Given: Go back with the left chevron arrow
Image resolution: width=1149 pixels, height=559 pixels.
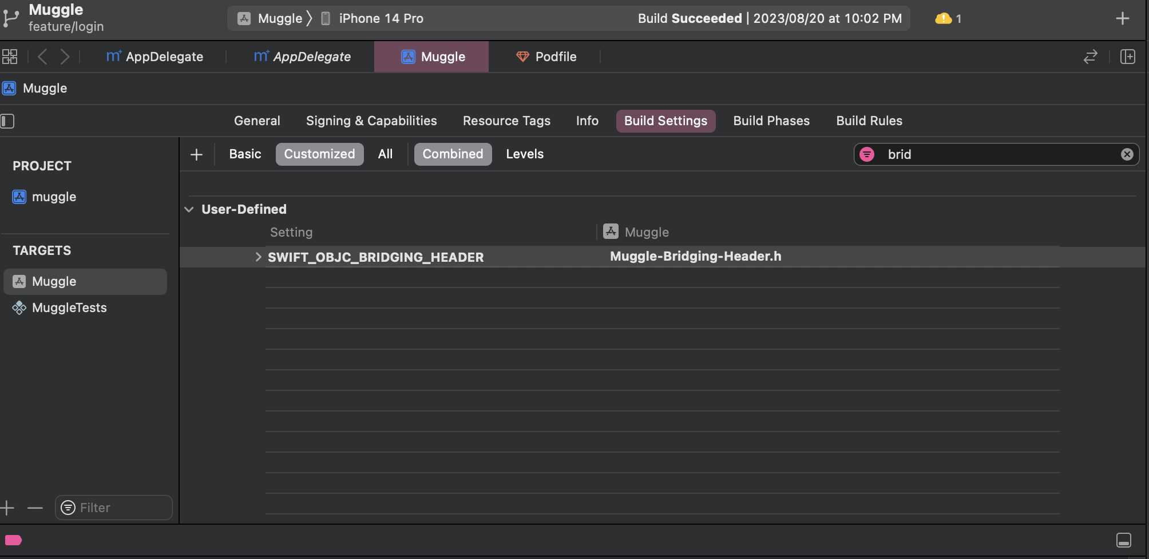Looking at the screenshot, I should click(42, 57).
